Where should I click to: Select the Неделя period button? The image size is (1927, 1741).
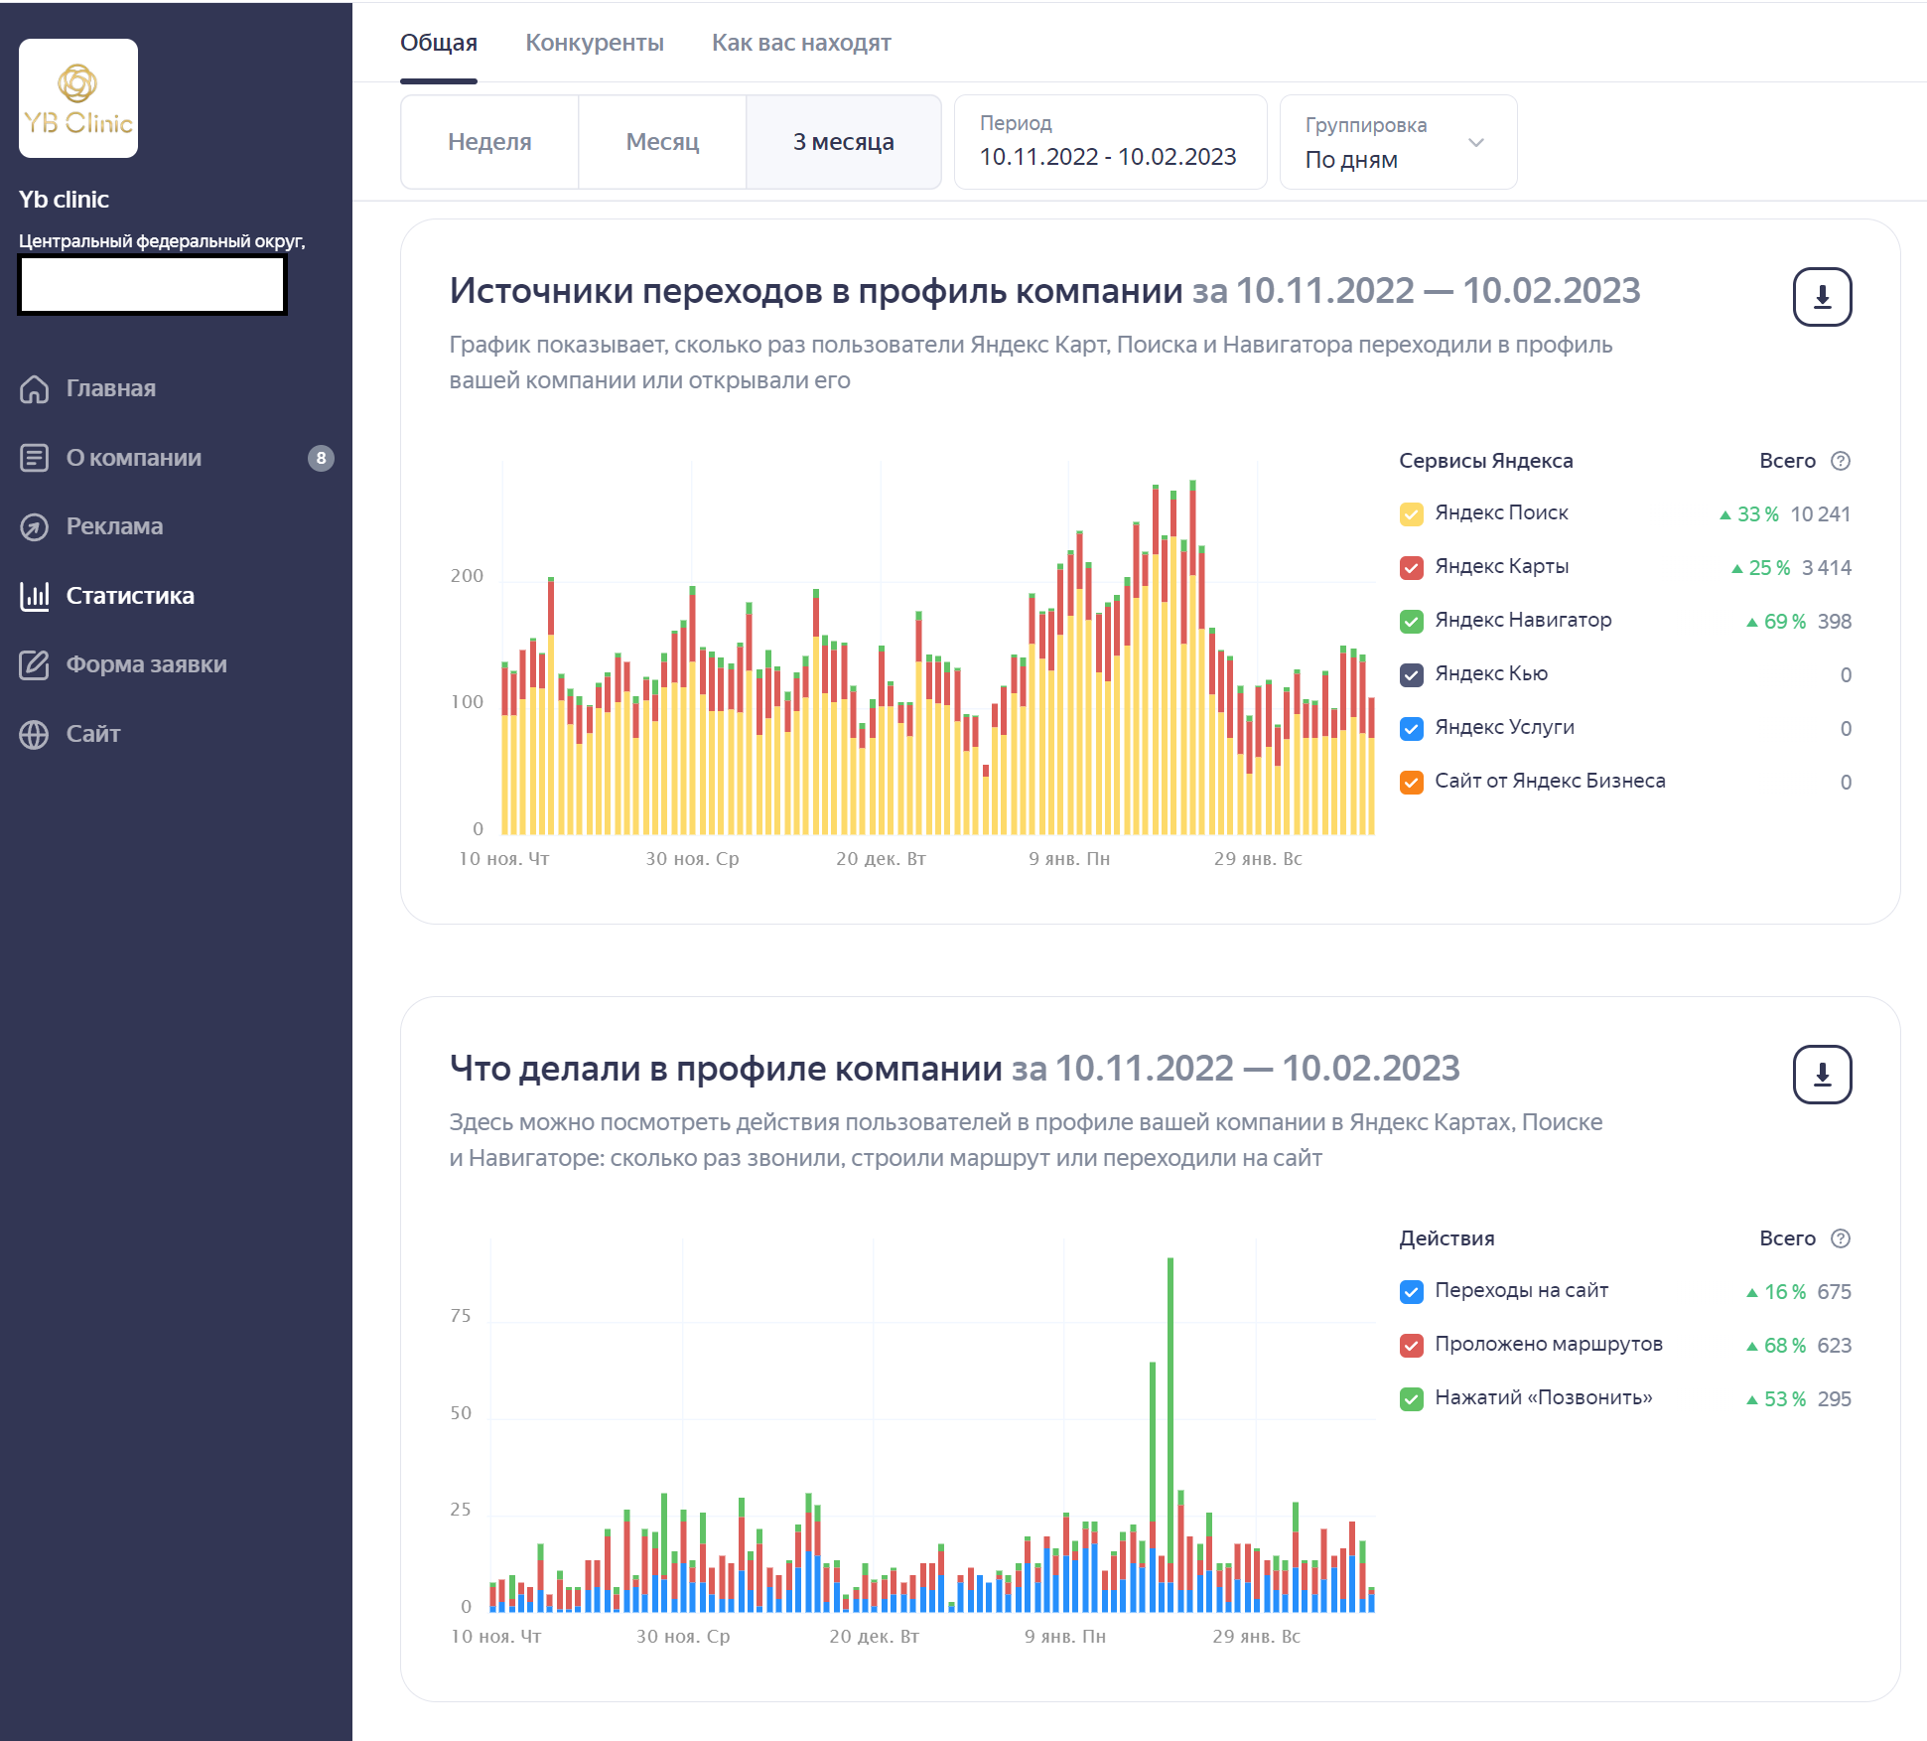(x=489, y=142)
